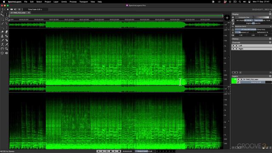Toggle visibility of 01 TAKE_FULL.wav layer
272x153 pixels.
(x=238, y=79)
